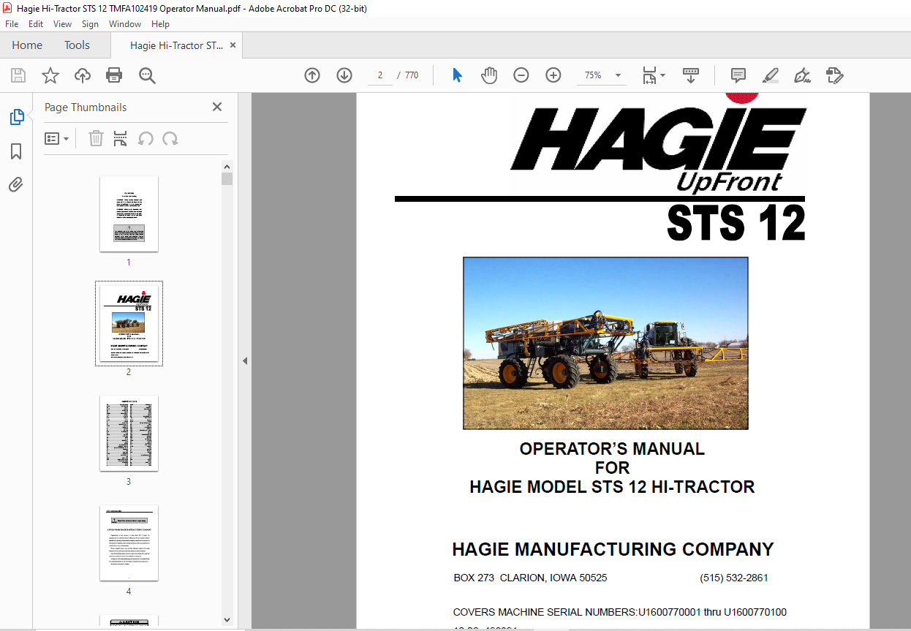The width and height of the screenshot is (911, 631).
Task: Click the insert pages thumbnail icon
Action: coord(121,139)
